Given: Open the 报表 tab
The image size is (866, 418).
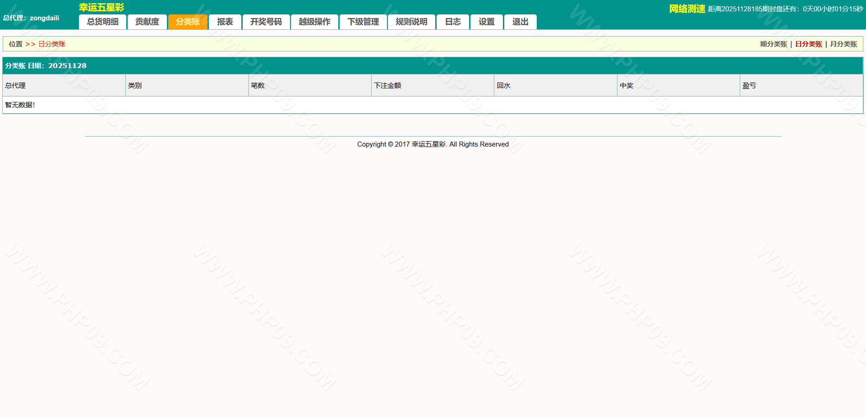Looking at the screenshot, I should (x=225, y=22).
